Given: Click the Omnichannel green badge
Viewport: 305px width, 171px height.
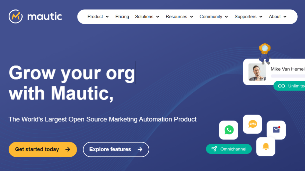Looking at the screenshot, I should (x=229, y=149).
